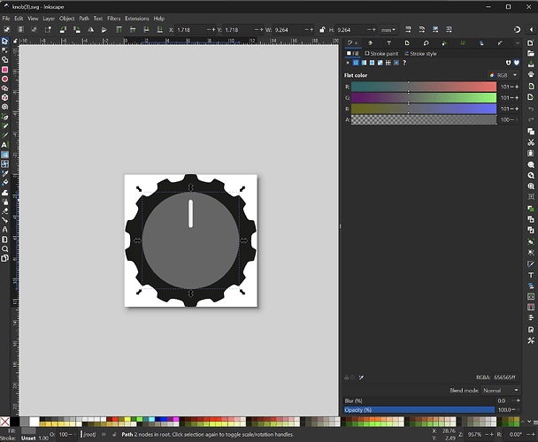Pick the black palette swatch
Viewport: 538px width, 442px height.
click(x=15, y=422)
